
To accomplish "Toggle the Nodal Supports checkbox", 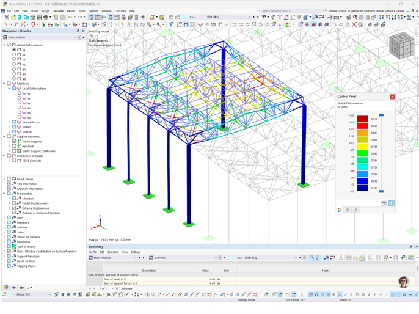I will [x=14, y=142].
